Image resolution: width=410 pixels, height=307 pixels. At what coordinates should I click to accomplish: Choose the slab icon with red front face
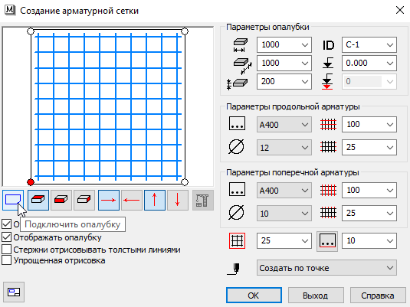(61, 200)
